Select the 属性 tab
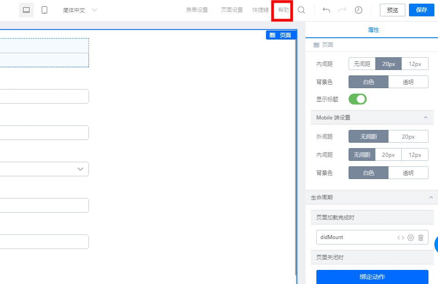Screen dimensions: 438x284 [x=373, y=30]
